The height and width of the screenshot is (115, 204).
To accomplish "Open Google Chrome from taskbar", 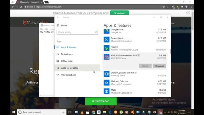I will click(x=93, y=112).
